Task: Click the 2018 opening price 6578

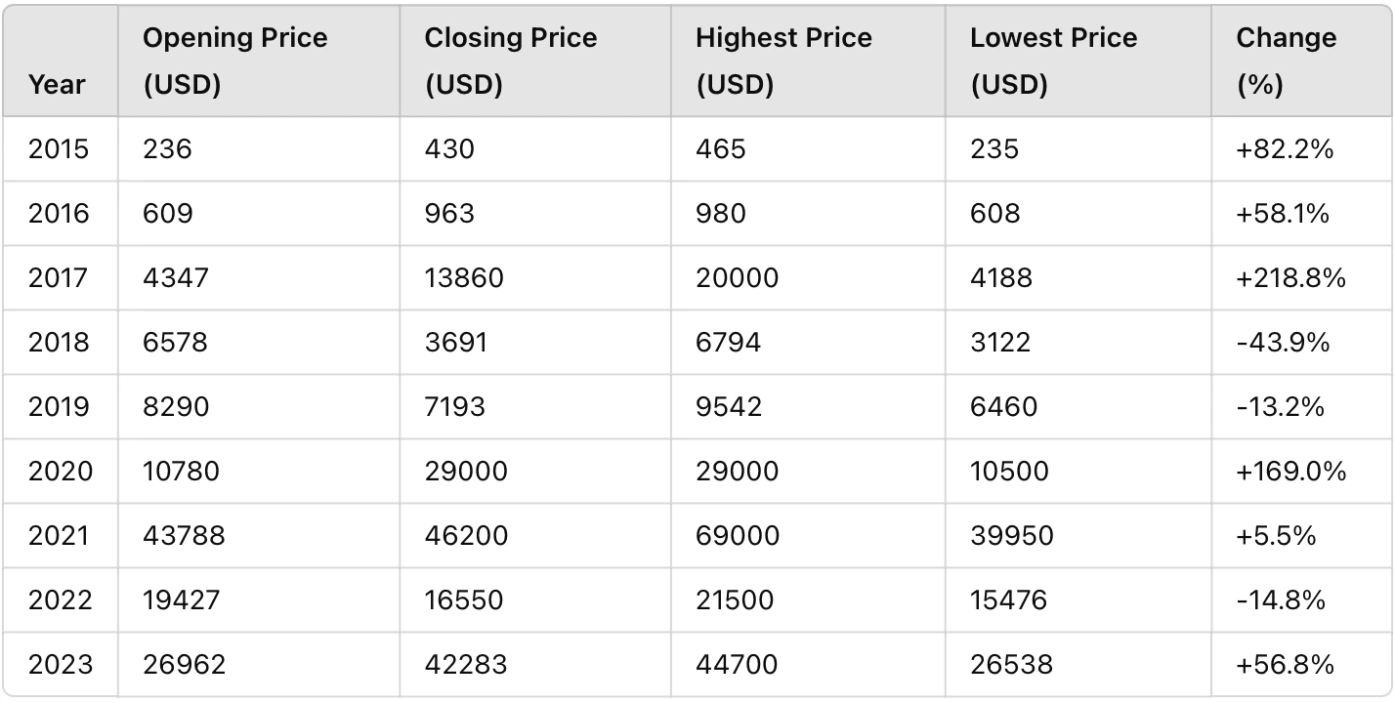Action: (176, 343)
